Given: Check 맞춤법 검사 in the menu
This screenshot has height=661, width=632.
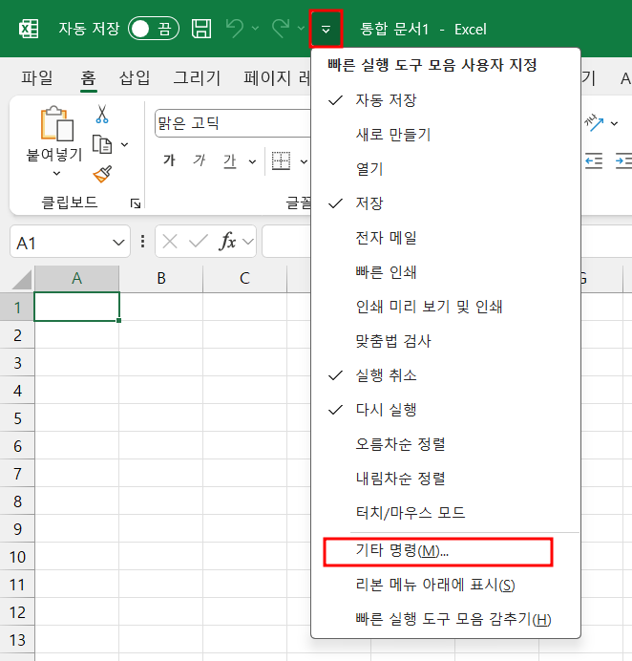Looking at the screenshot, I should (446, 341).
